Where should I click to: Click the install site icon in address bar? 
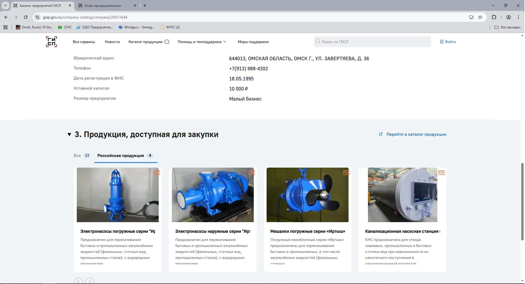[x=471, y=17]
